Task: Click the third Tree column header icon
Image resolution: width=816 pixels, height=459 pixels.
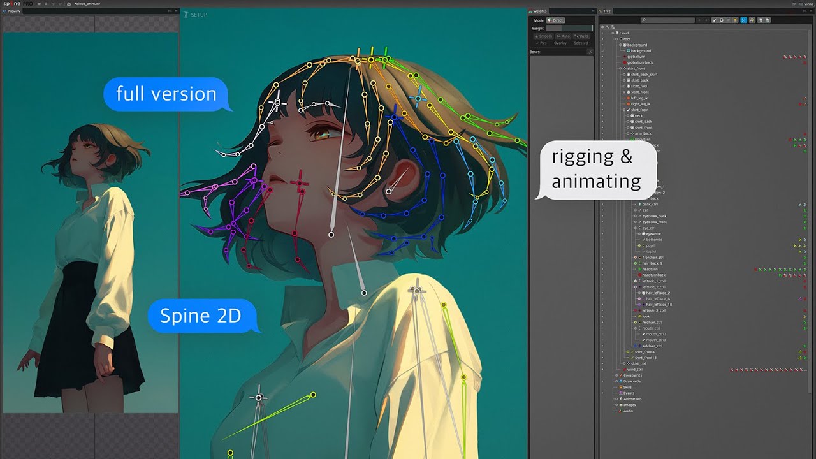Action: [613, 27]
